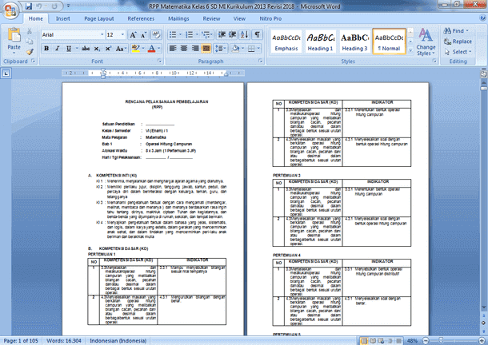Click the Office Button

pyautogui.click(x=10, y=10)
